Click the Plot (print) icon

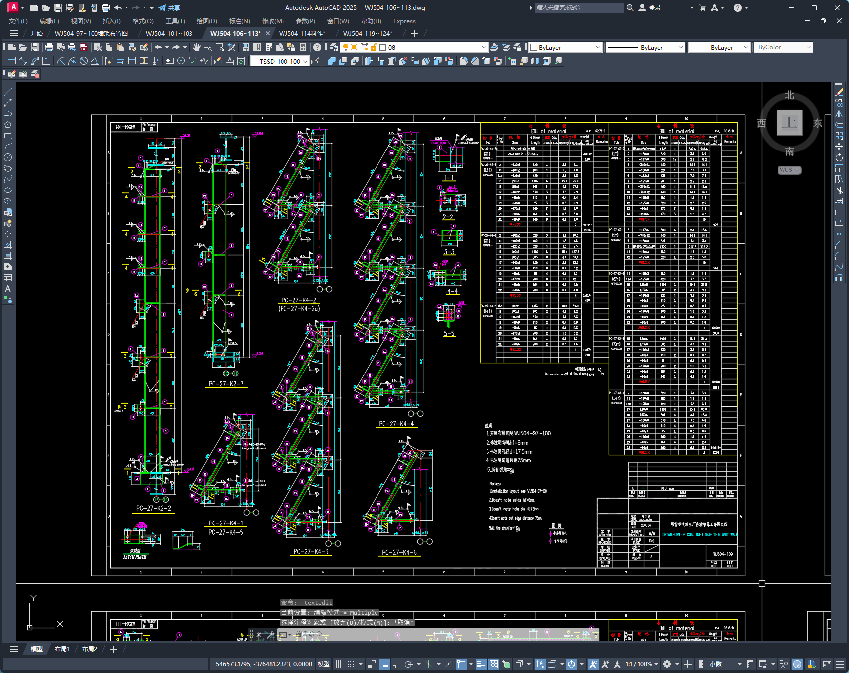49,47
